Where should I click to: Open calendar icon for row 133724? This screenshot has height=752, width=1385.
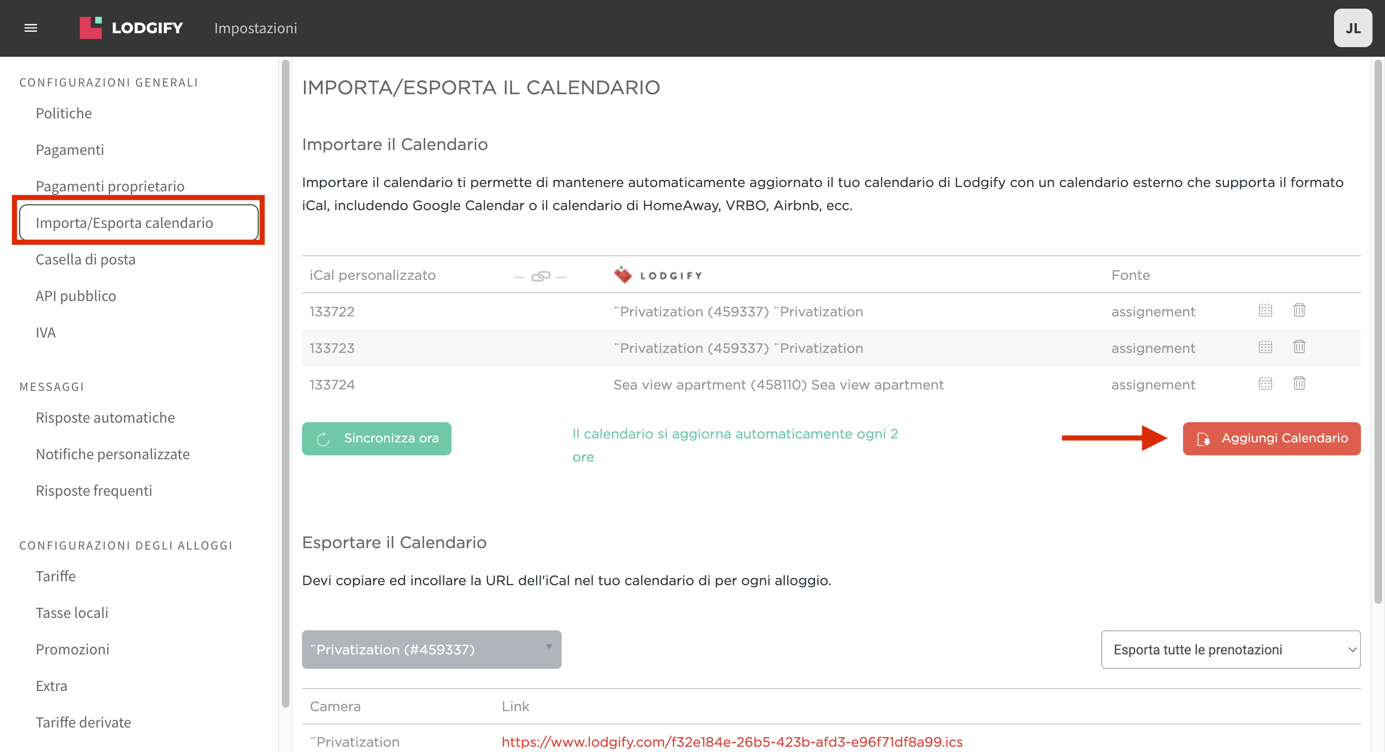coord(1265,383)
